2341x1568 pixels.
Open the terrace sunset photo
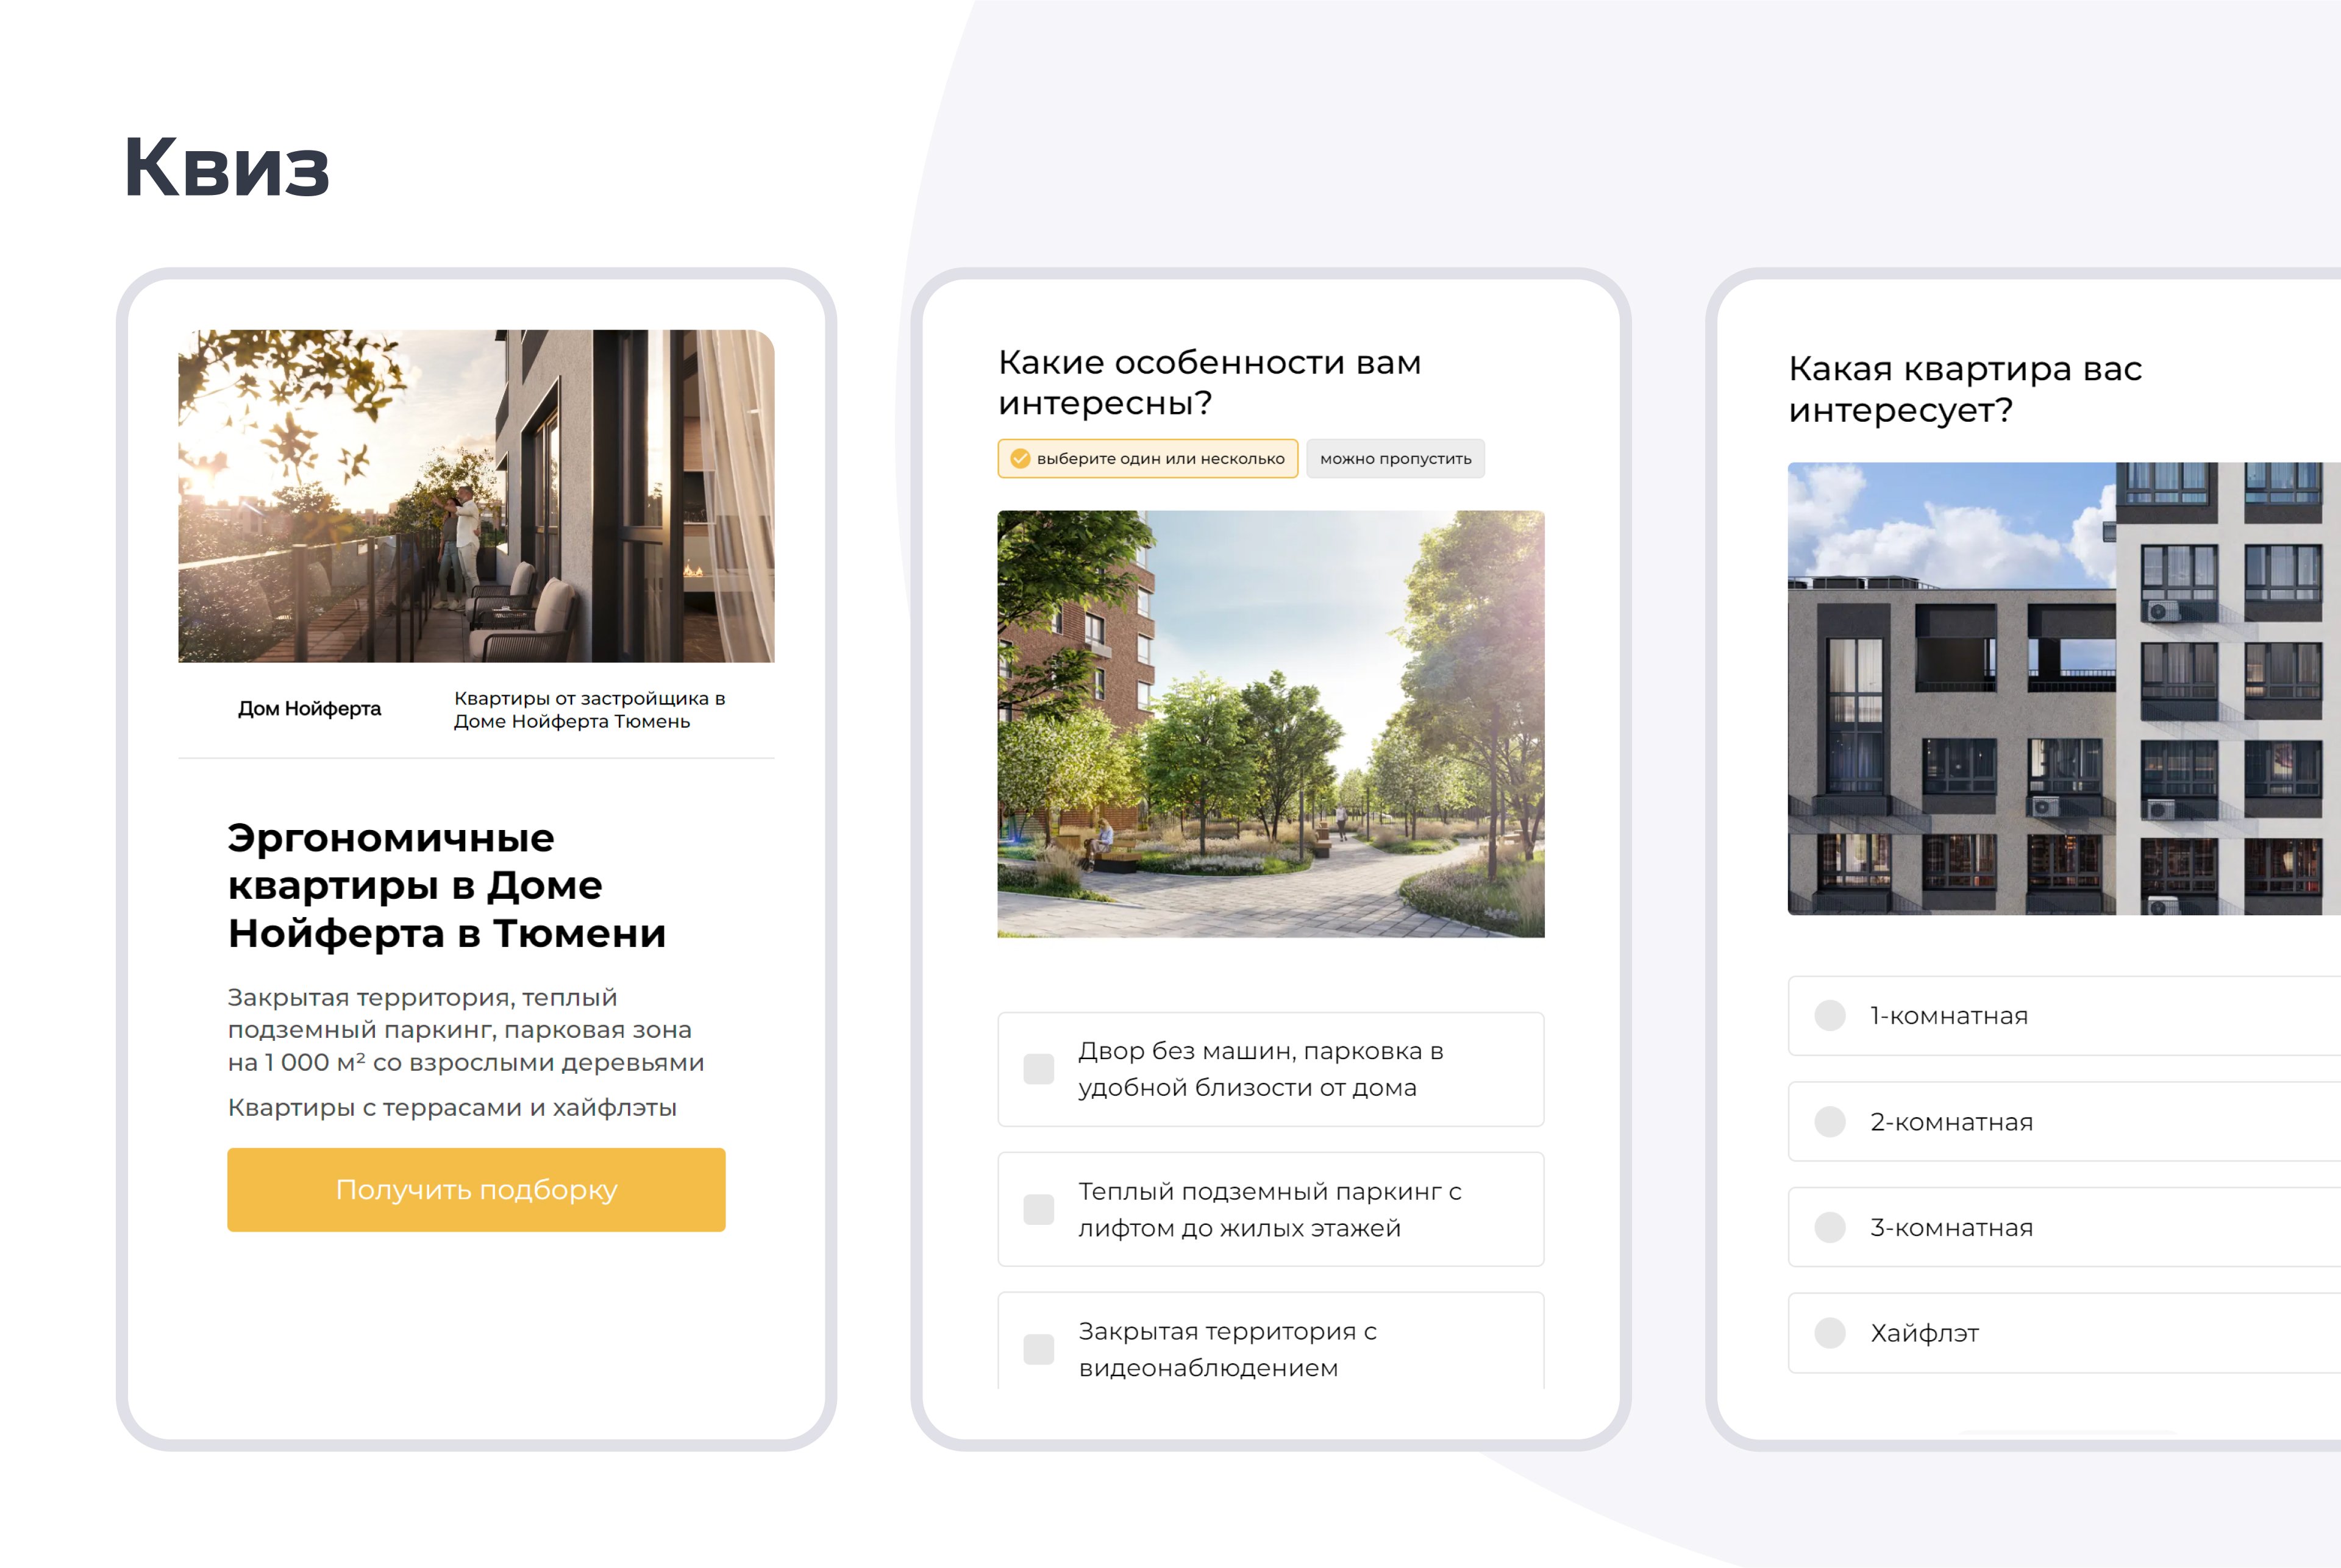tap(476, 496)
